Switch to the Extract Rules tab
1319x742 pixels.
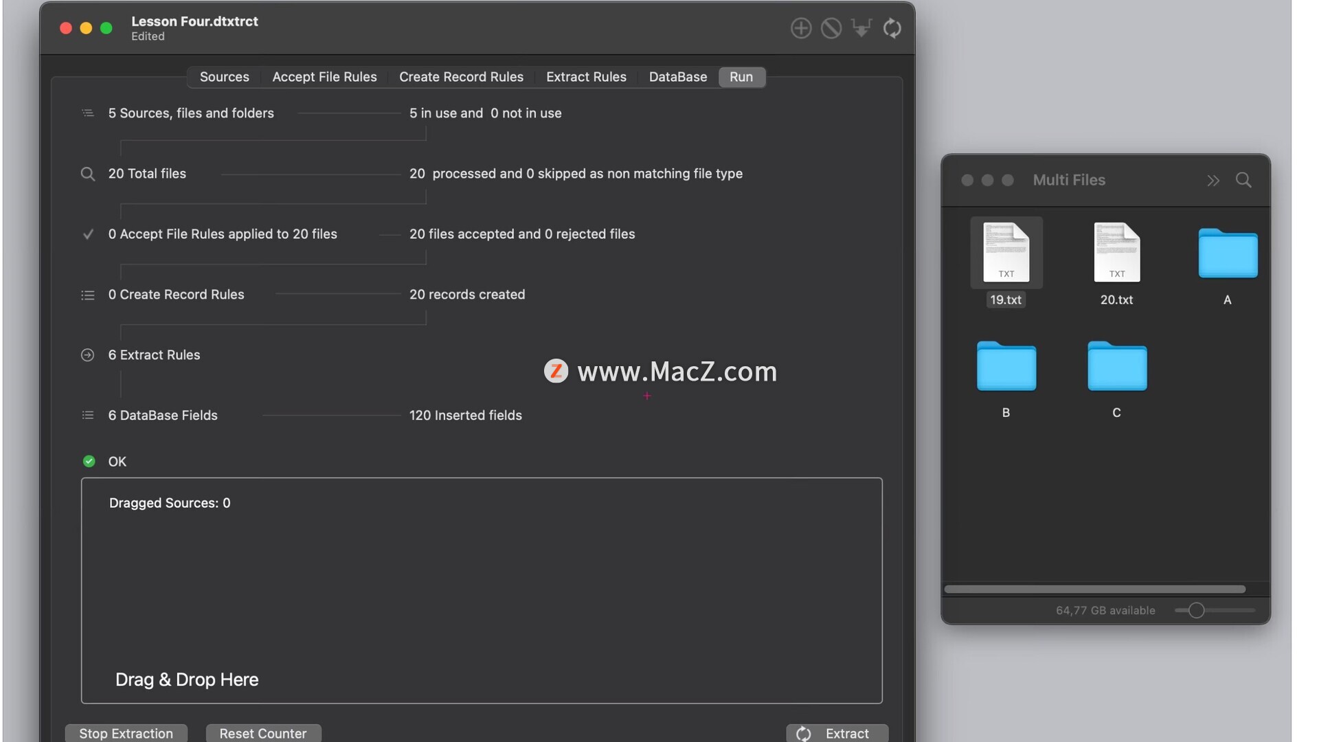click(x=586, y=77)
